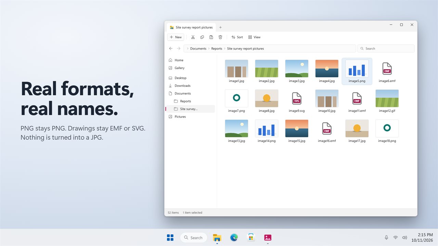Click the Delete trash can icon
This screenshot has width=438, height=246.
(220, 37)
